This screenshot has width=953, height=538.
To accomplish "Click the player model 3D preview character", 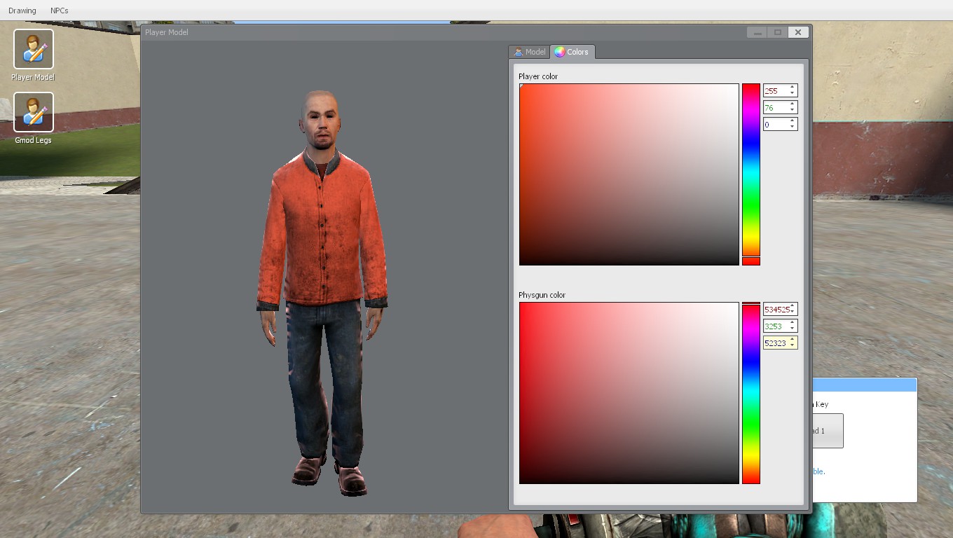I will tap(322, 293).
